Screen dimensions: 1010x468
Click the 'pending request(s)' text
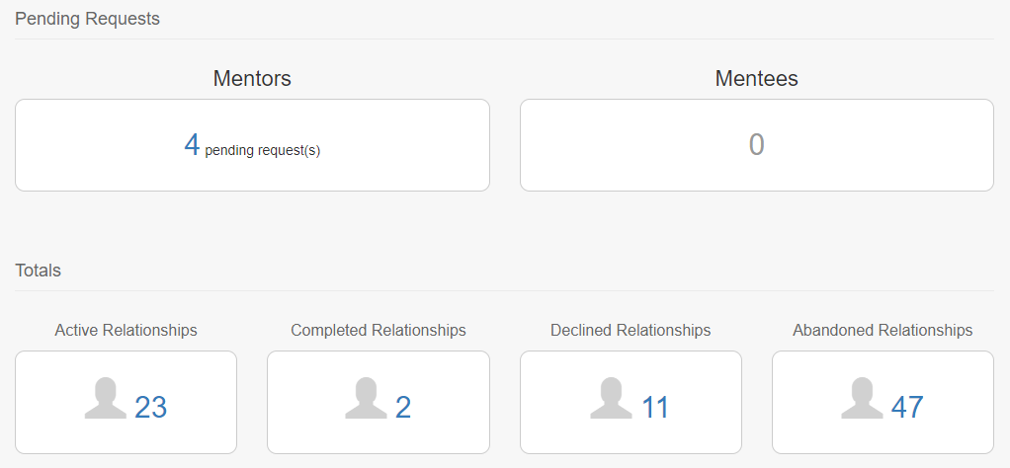262,151
